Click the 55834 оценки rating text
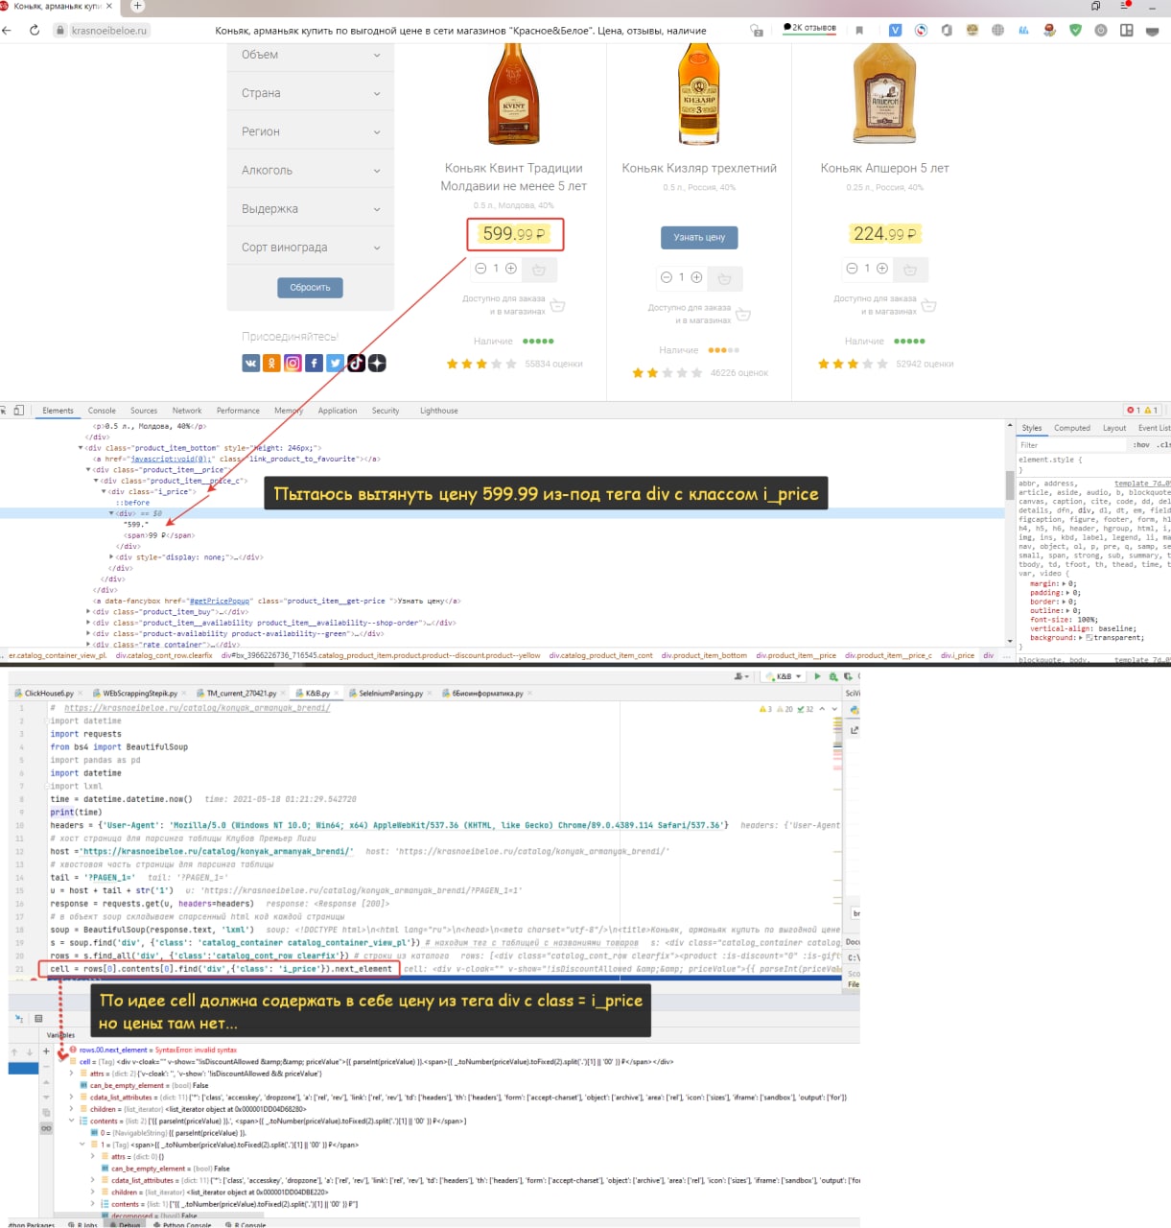This screenshot has width=1171, height=1228. tap(553, 364)
